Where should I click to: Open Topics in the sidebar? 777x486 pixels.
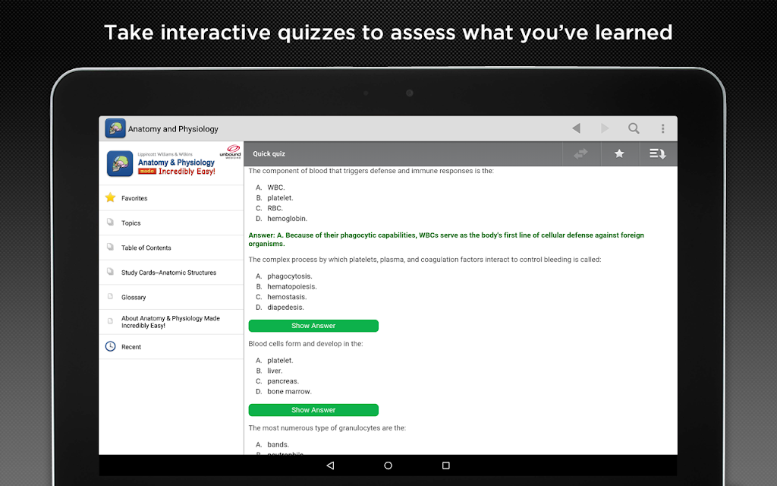(171, 222)
